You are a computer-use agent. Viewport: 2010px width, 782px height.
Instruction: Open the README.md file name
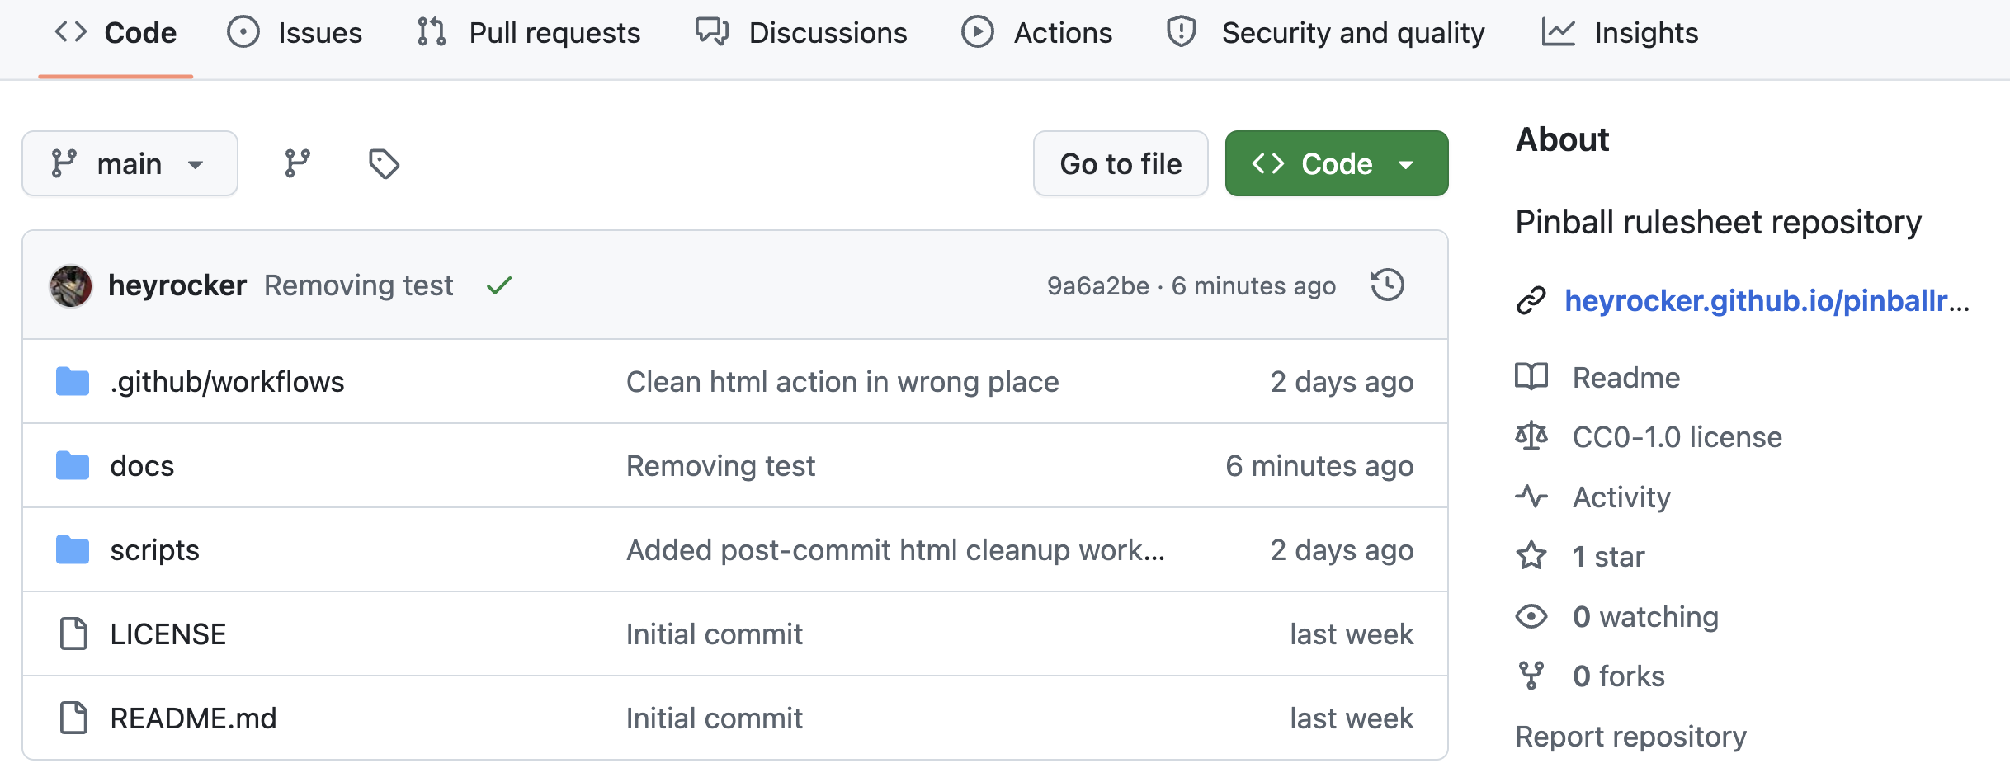[x=193, y=718]
